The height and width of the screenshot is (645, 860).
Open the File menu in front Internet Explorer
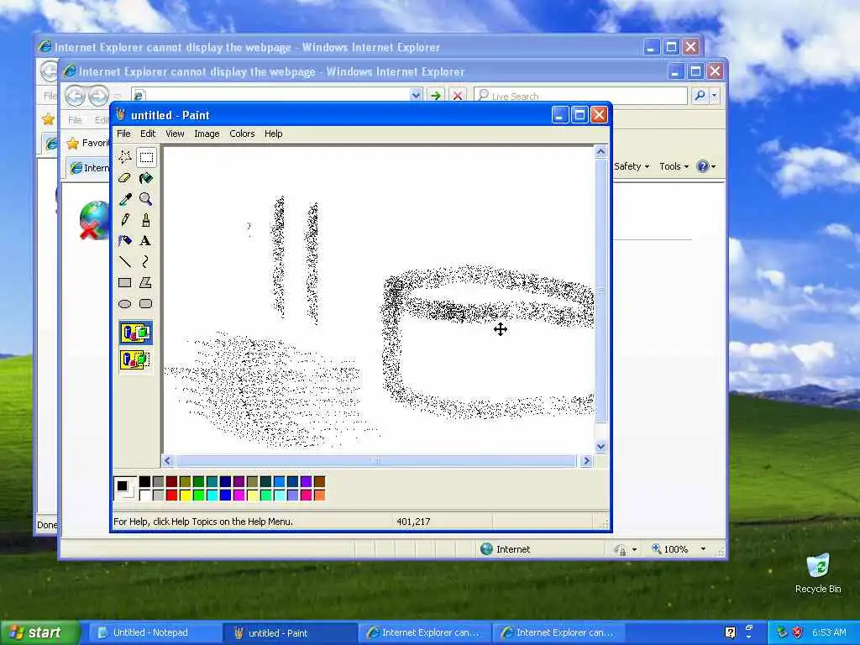[75, 120]
